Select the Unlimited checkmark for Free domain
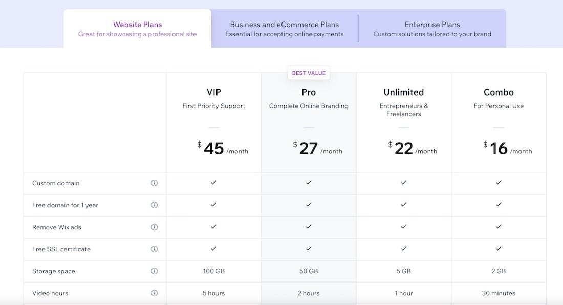Viewport: 563px width, 305px height. (x=404, y=204)
